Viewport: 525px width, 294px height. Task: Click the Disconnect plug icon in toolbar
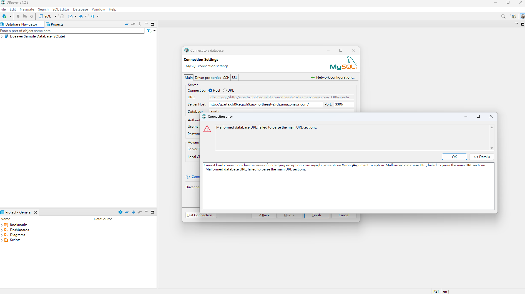tap(31, 16)
